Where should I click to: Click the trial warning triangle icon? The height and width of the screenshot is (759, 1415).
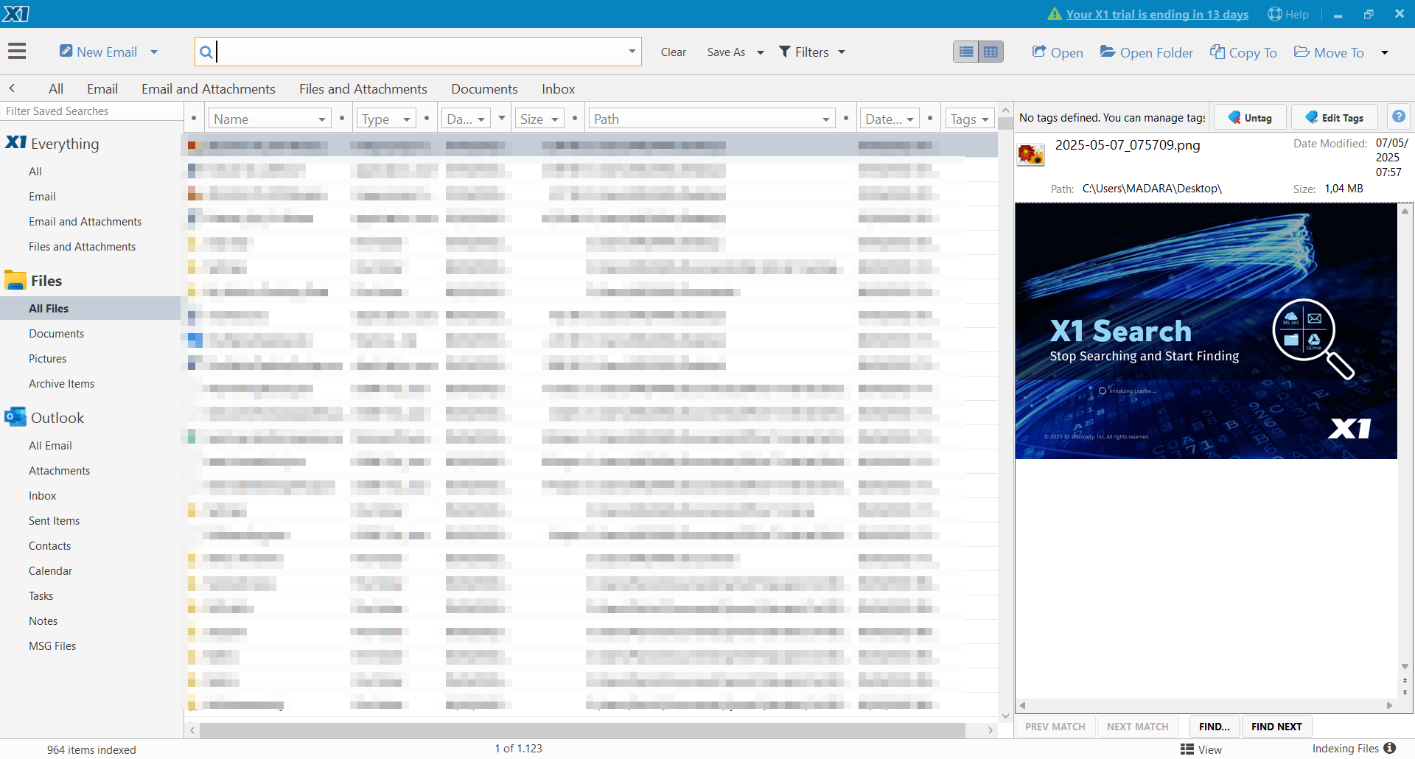pyautogui.click(x=1055, y=14)
